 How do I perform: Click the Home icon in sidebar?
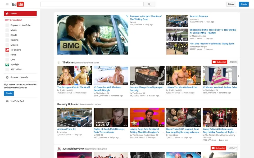coord(7,13)
